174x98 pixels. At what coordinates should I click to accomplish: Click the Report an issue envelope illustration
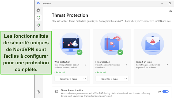coord(153,44)
